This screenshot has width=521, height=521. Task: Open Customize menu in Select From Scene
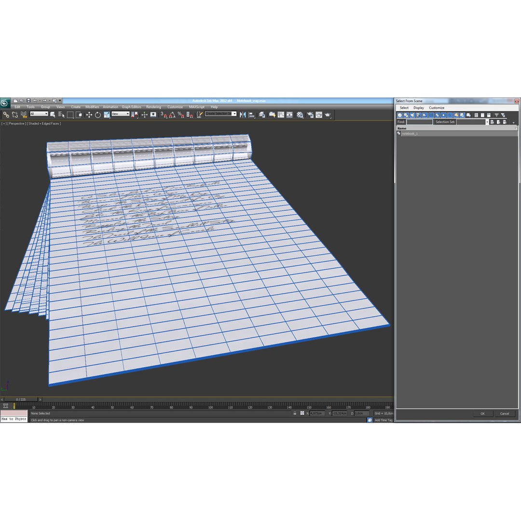437,108
